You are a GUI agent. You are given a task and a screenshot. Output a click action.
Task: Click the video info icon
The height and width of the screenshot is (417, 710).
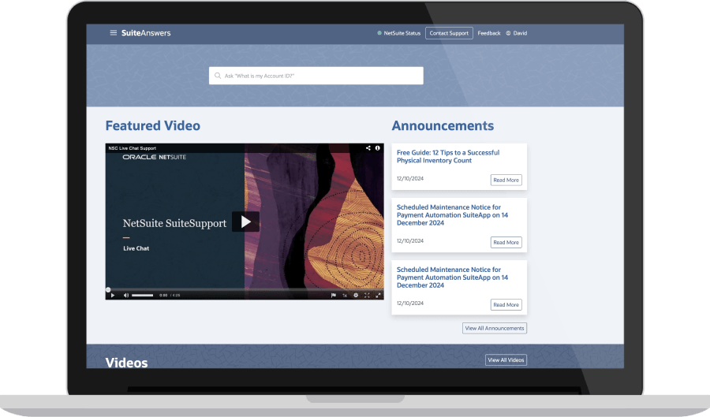[x=378, y=147]
